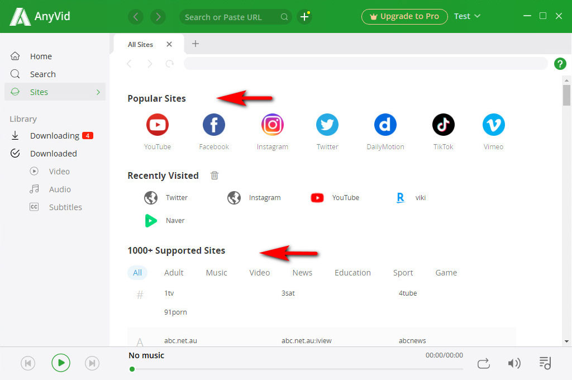
Task: Click the browser address bar
Action: (x=365, y=64)
